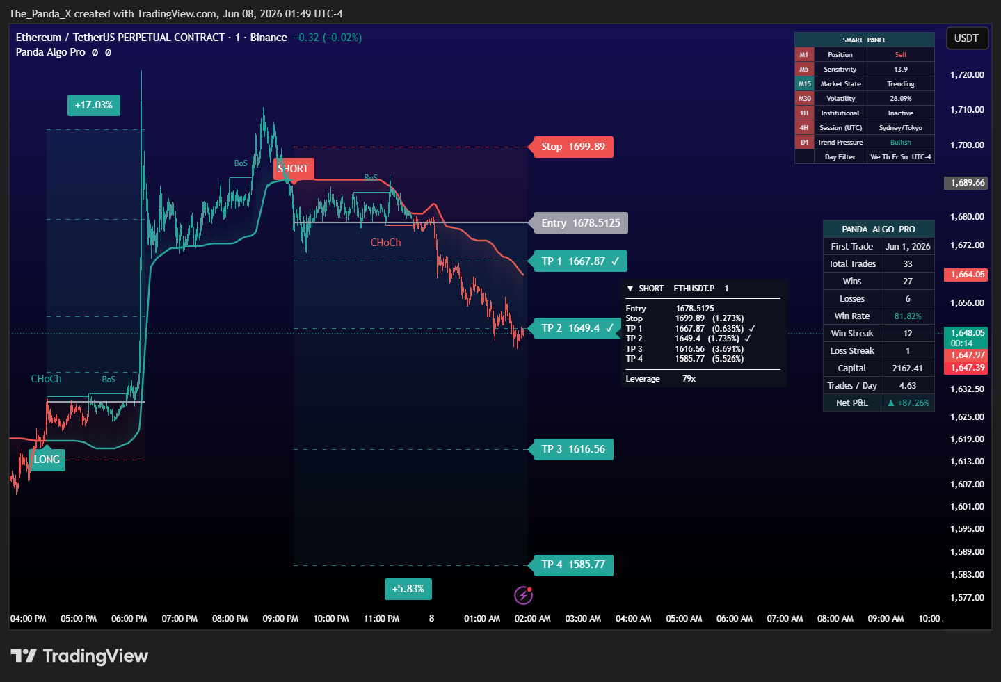1001x682 pixels.
Task: Select the 1H timeframe cell
Action: (804, 113)
